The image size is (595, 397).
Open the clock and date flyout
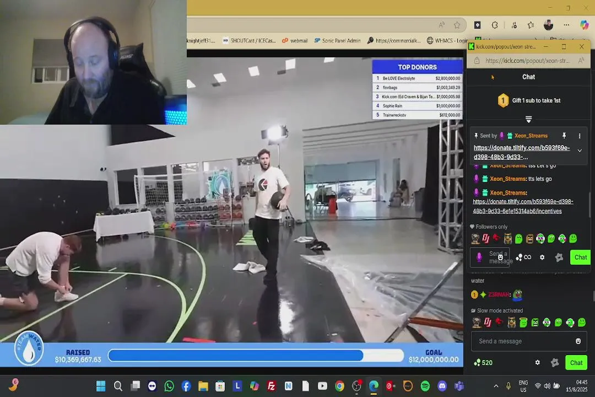(x=576, y=386)
